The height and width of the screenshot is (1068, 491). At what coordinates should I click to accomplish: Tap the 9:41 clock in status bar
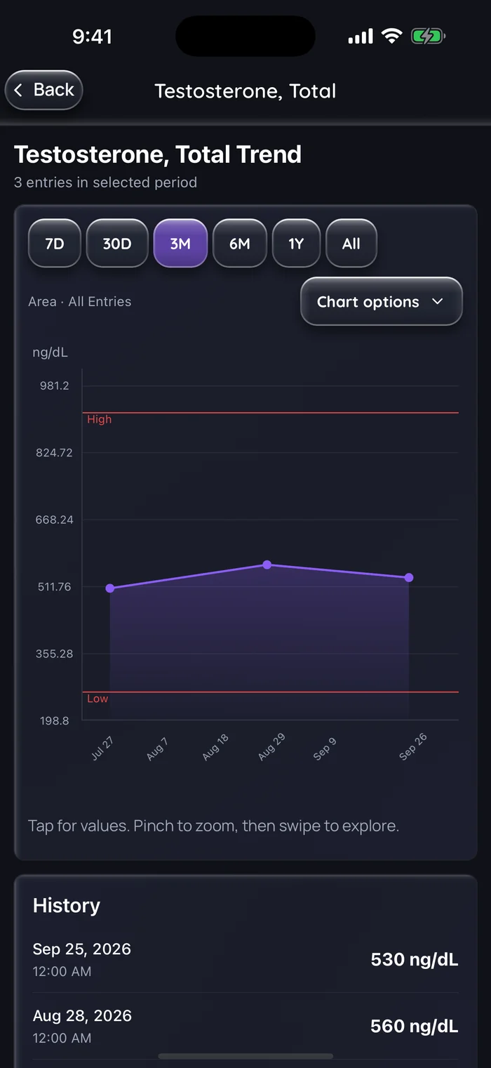(x=92, y=37)
